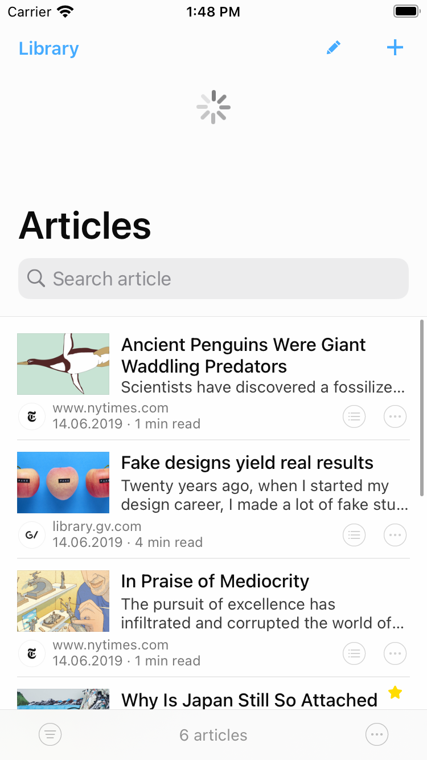Toggle the yellow star on Japan article

coord(395,693)
